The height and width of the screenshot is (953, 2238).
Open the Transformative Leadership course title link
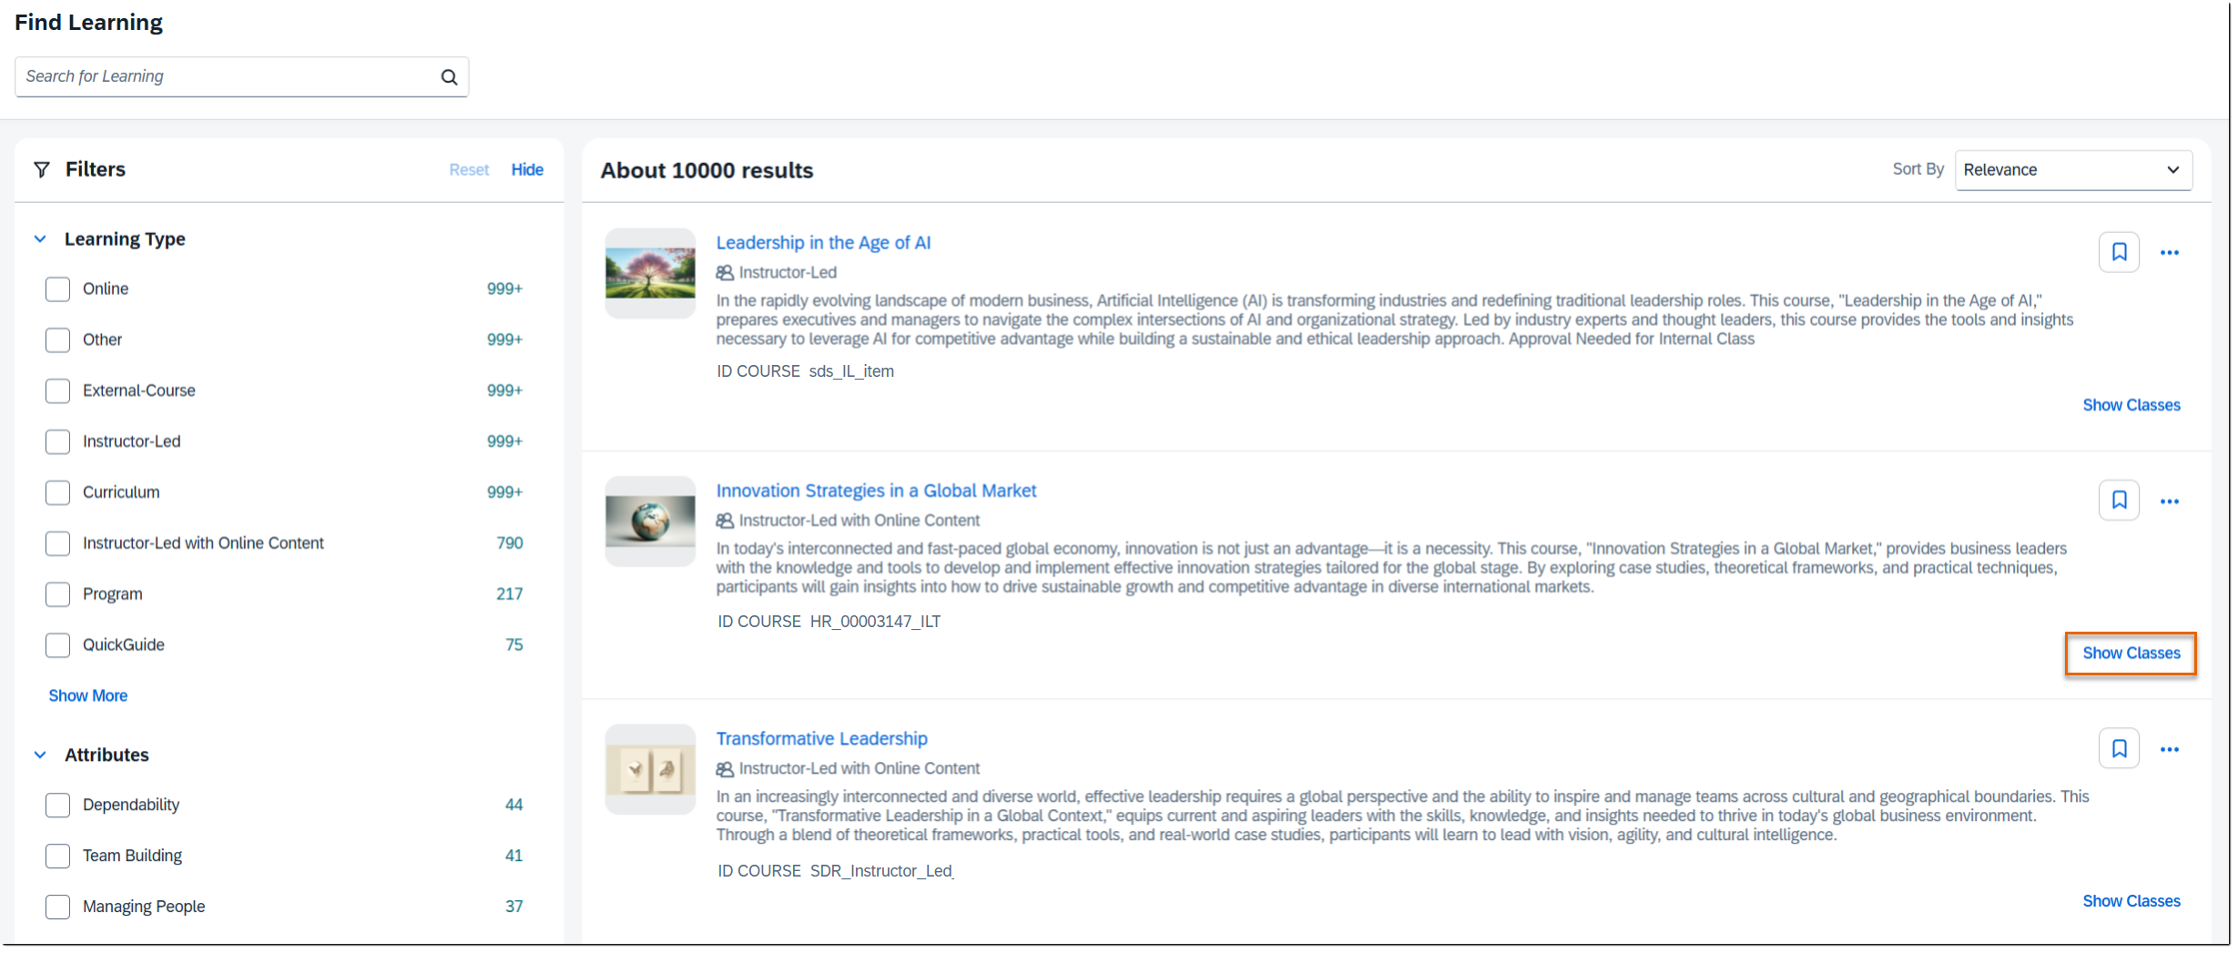click(x=821, y=739)
